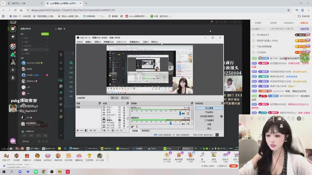The width and height of the screenshot is (312, 175).
Task: Click 启动虚拟摄像机 button
Action: point(207,116)
